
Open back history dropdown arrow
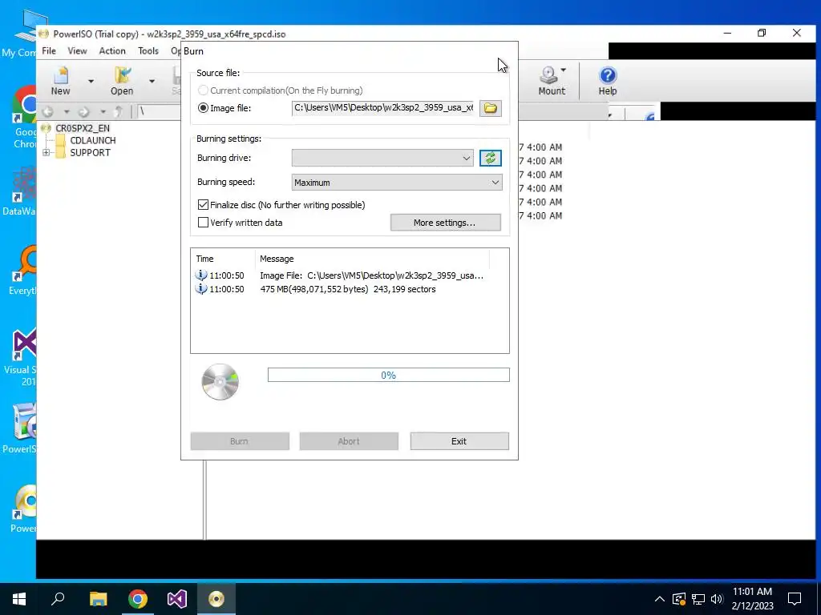click(x=67, y=112)
